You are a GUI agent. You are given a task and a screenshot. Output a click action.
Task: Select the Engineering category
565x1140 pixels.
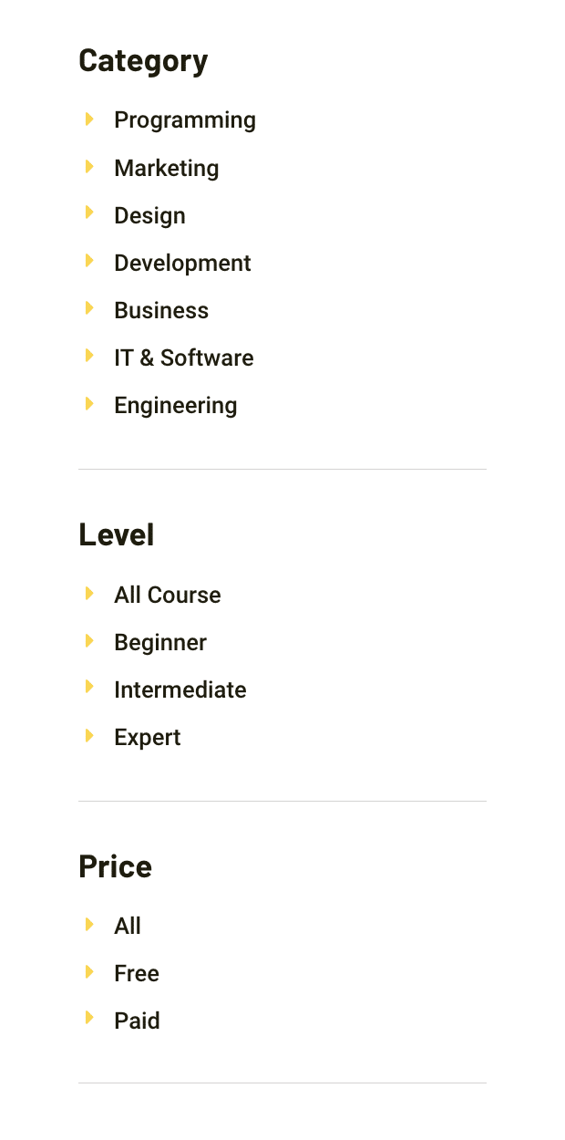click(175, 405)
